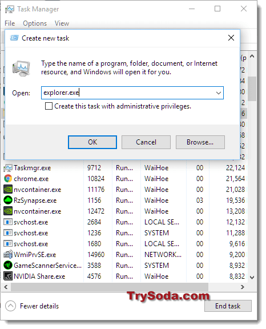Click the svchost.exe icon with PID 1236
266x329 pixels.
tap(8, 233)
